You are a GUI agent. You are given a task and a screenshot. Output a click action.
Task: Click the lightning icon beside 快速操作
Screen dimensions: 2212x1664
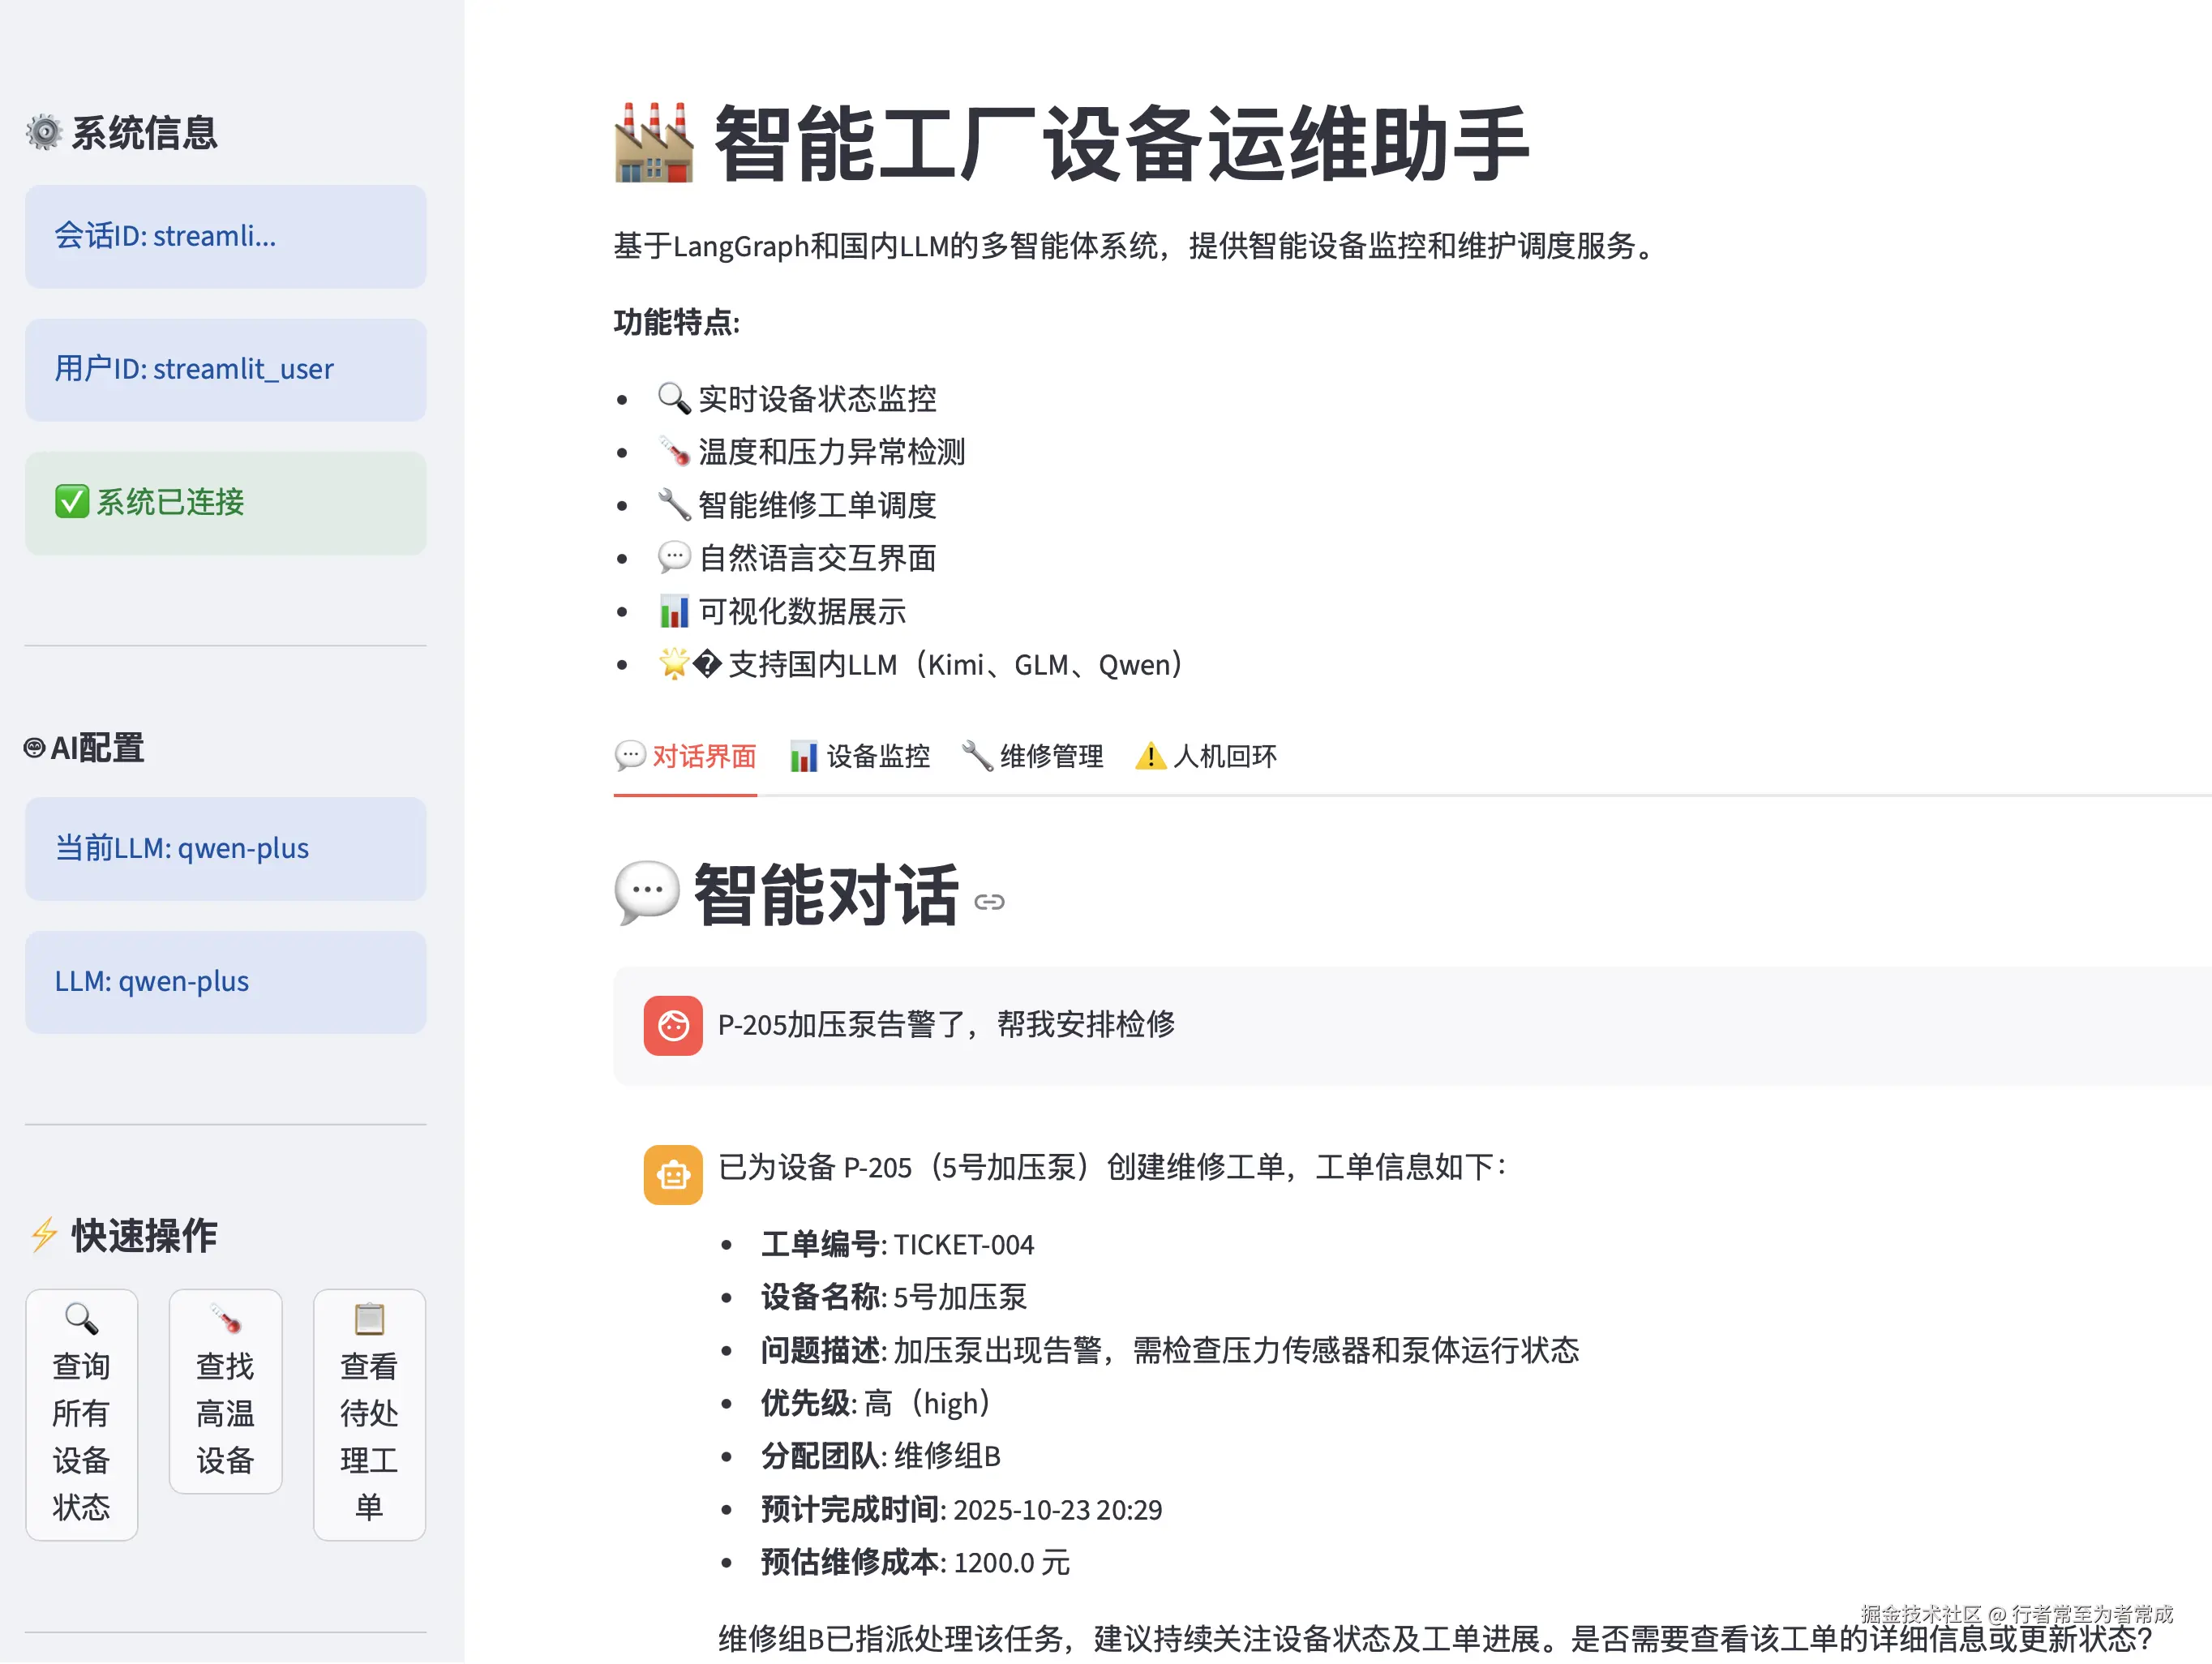point(44,1235)
